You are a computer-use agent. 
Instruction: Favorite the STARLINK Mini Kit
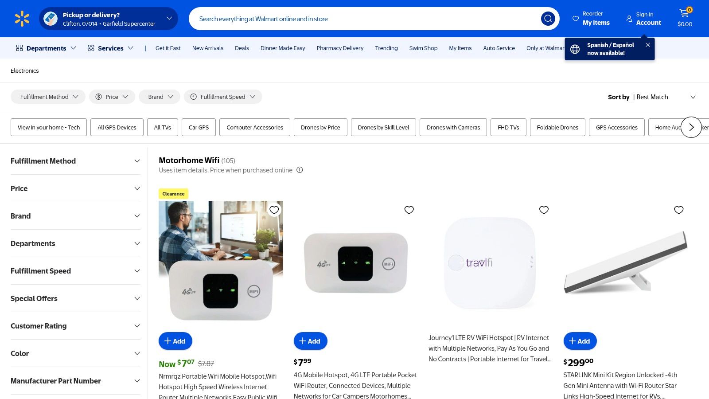[678, 210]
